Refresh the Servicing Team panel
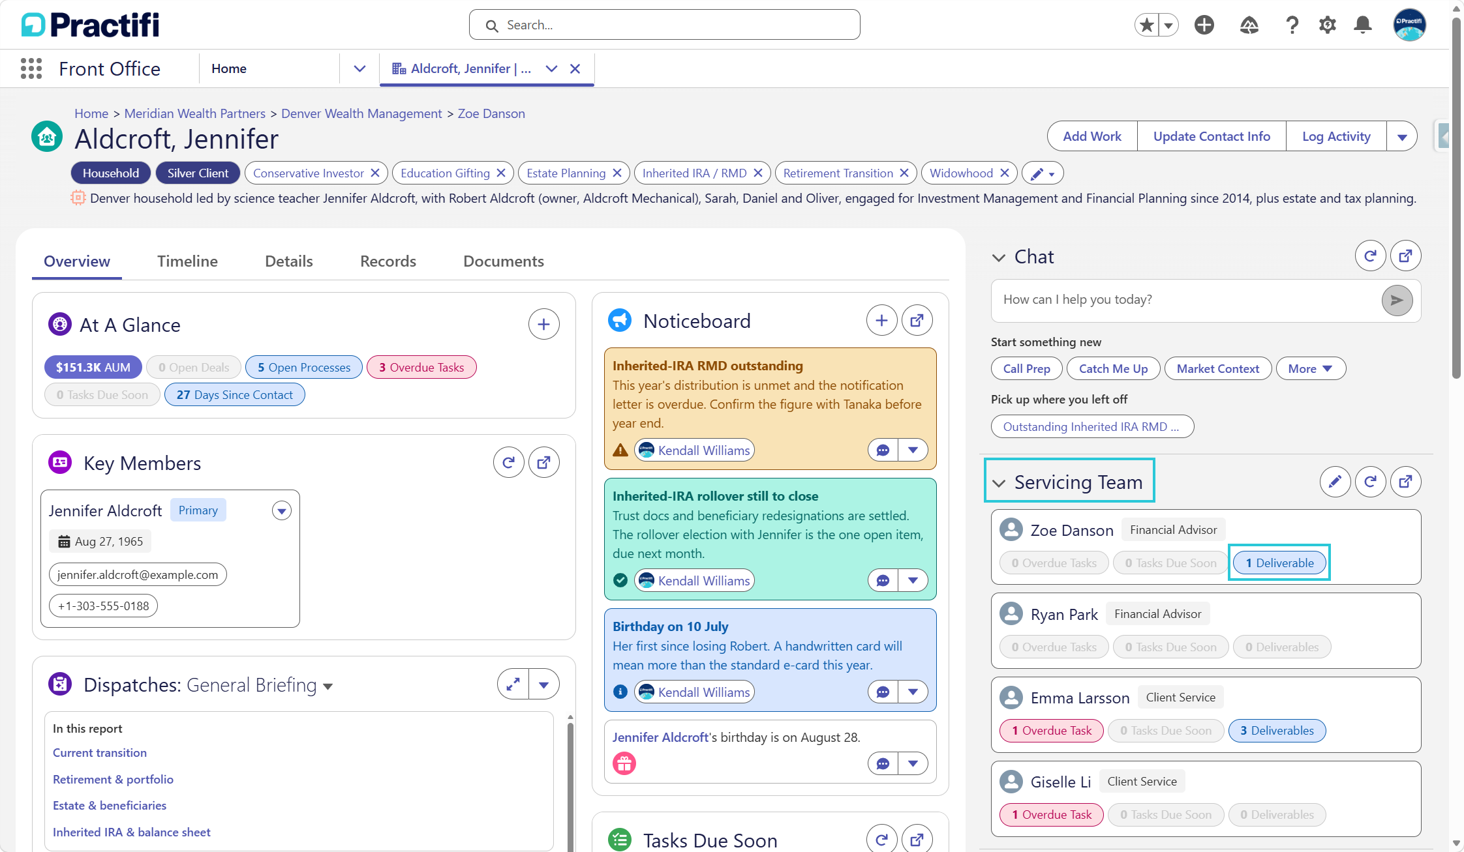The height and width of the screenshot is (852, 1464). click(1370, 482)
